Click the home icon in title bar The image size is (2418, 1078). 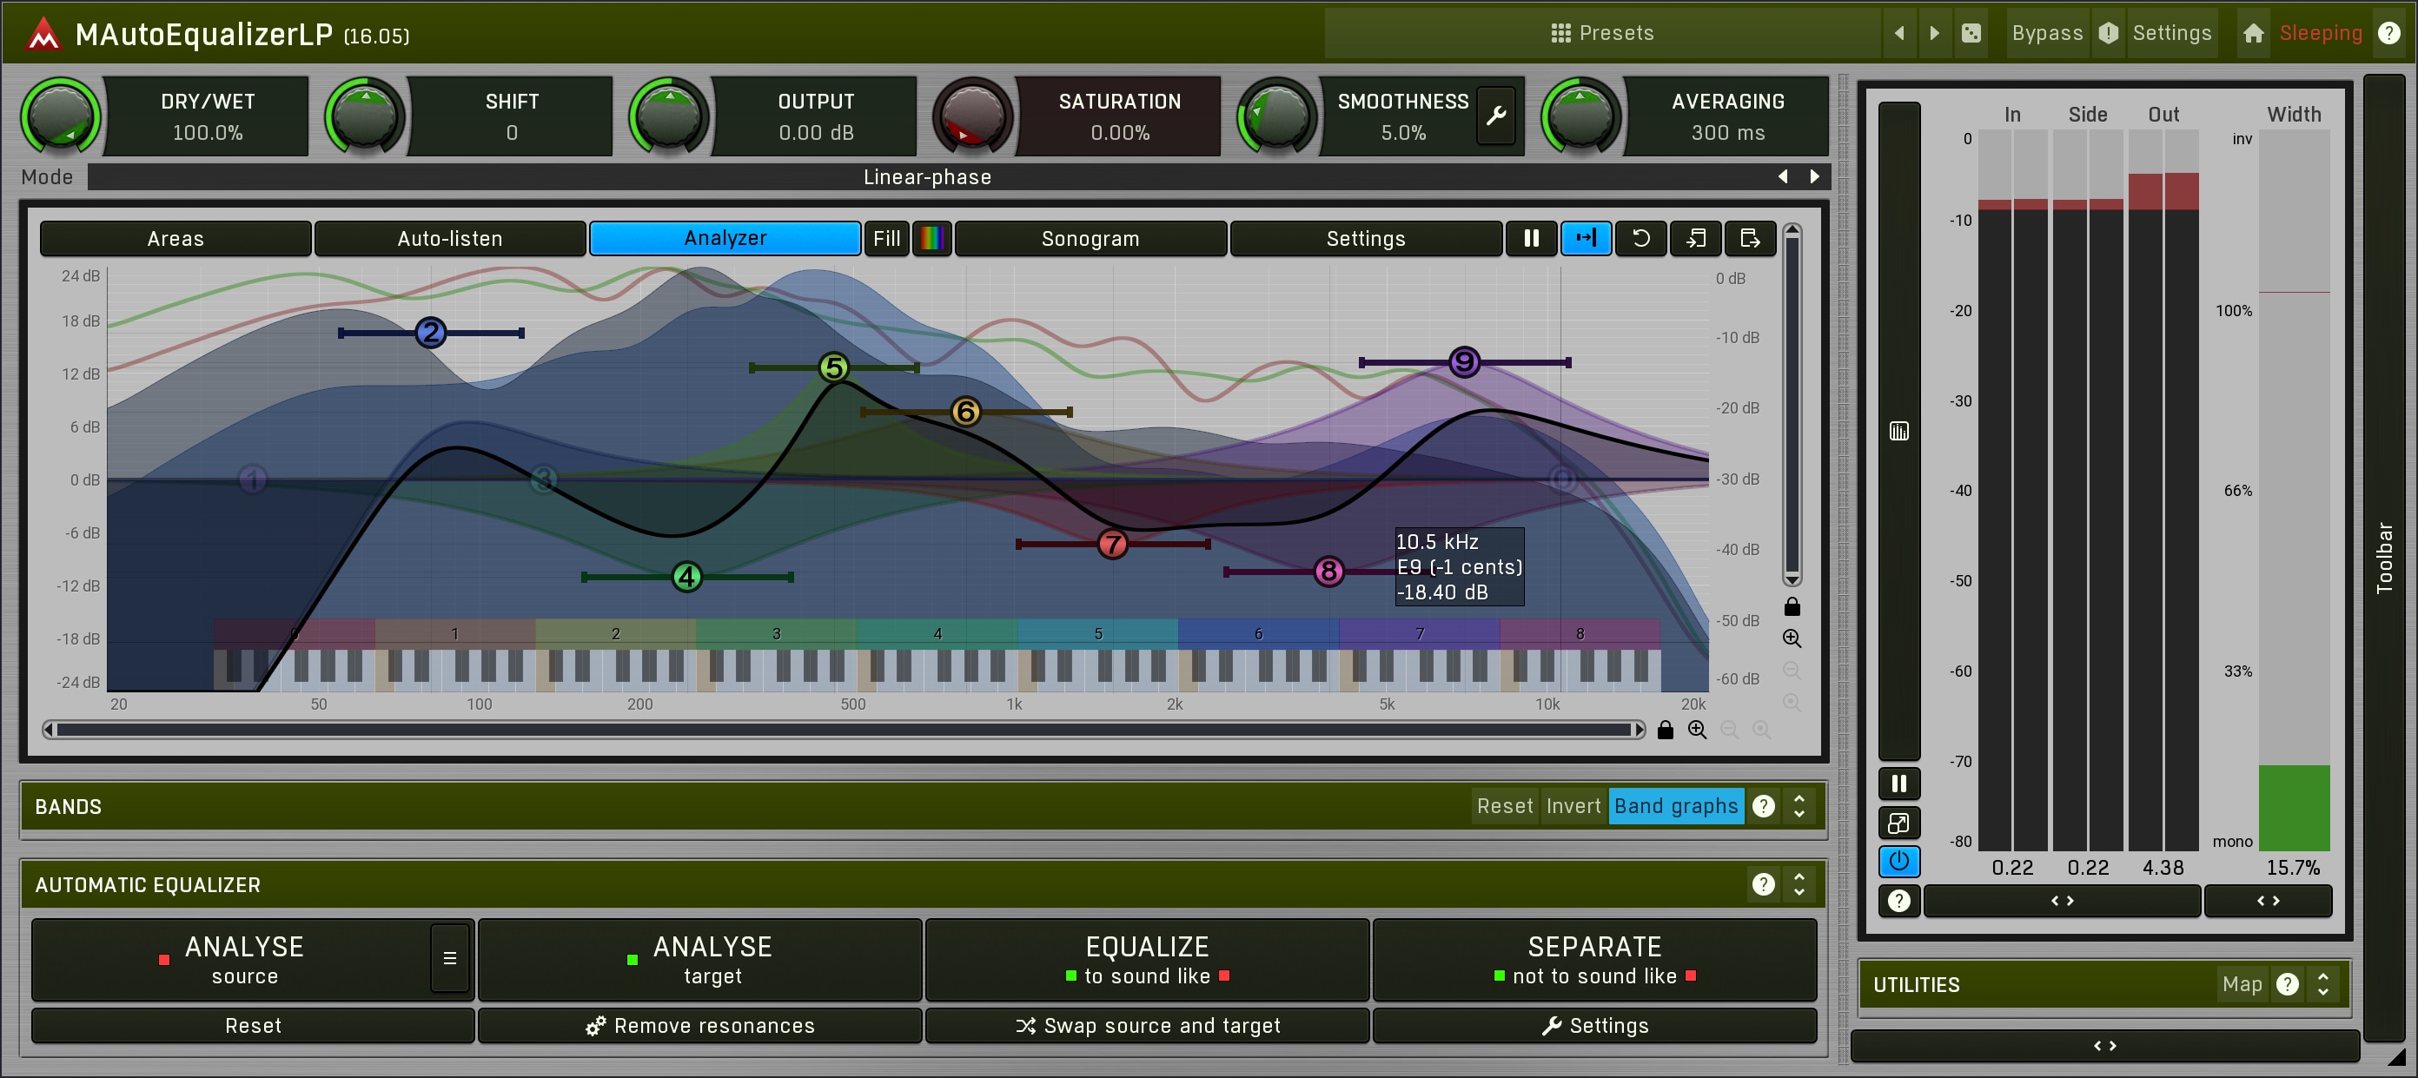click(x=2252, y=34)
